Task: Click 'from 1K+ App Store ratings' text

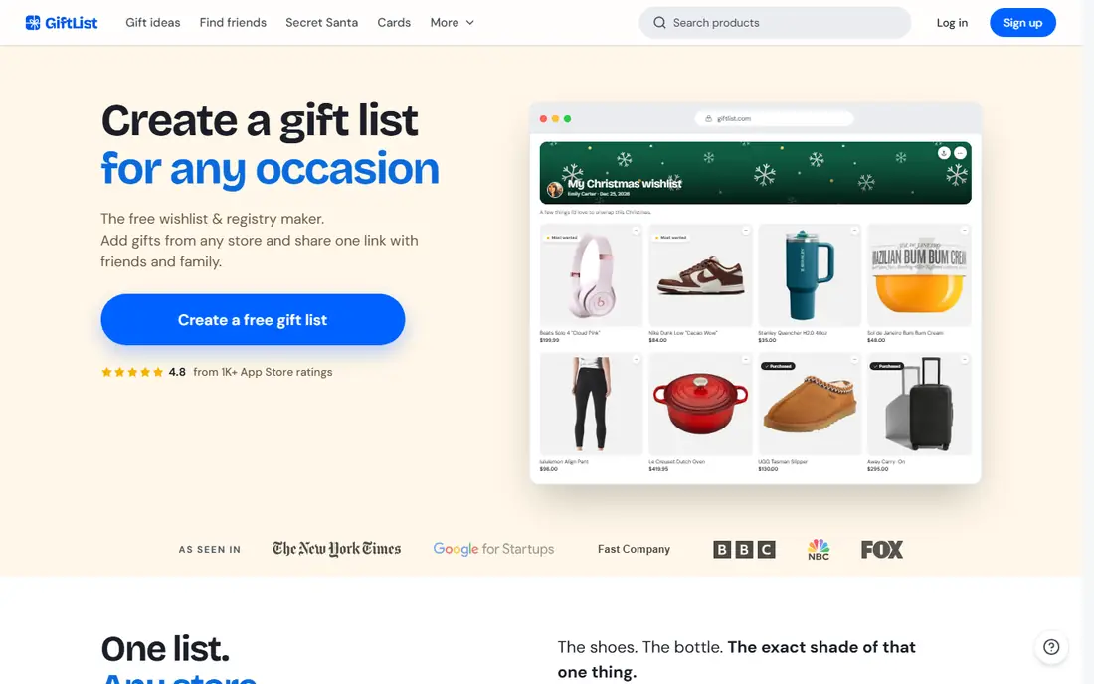Action: coord(263,372)
